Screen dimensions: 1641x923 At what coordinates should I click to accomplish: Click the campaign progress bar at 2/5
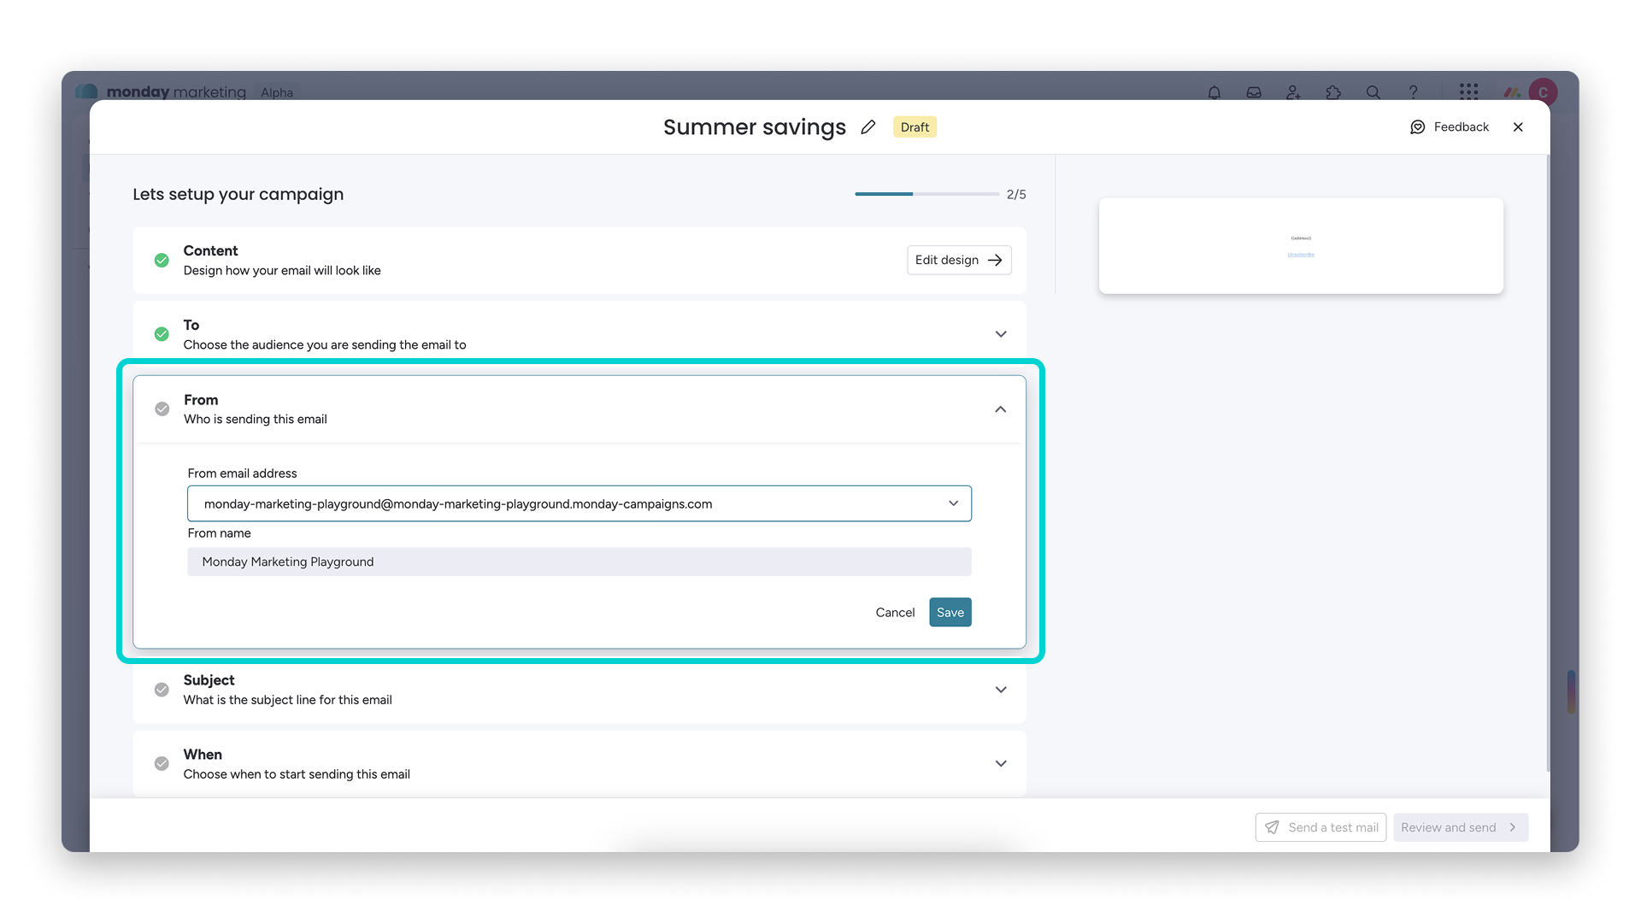click(927, 194)
